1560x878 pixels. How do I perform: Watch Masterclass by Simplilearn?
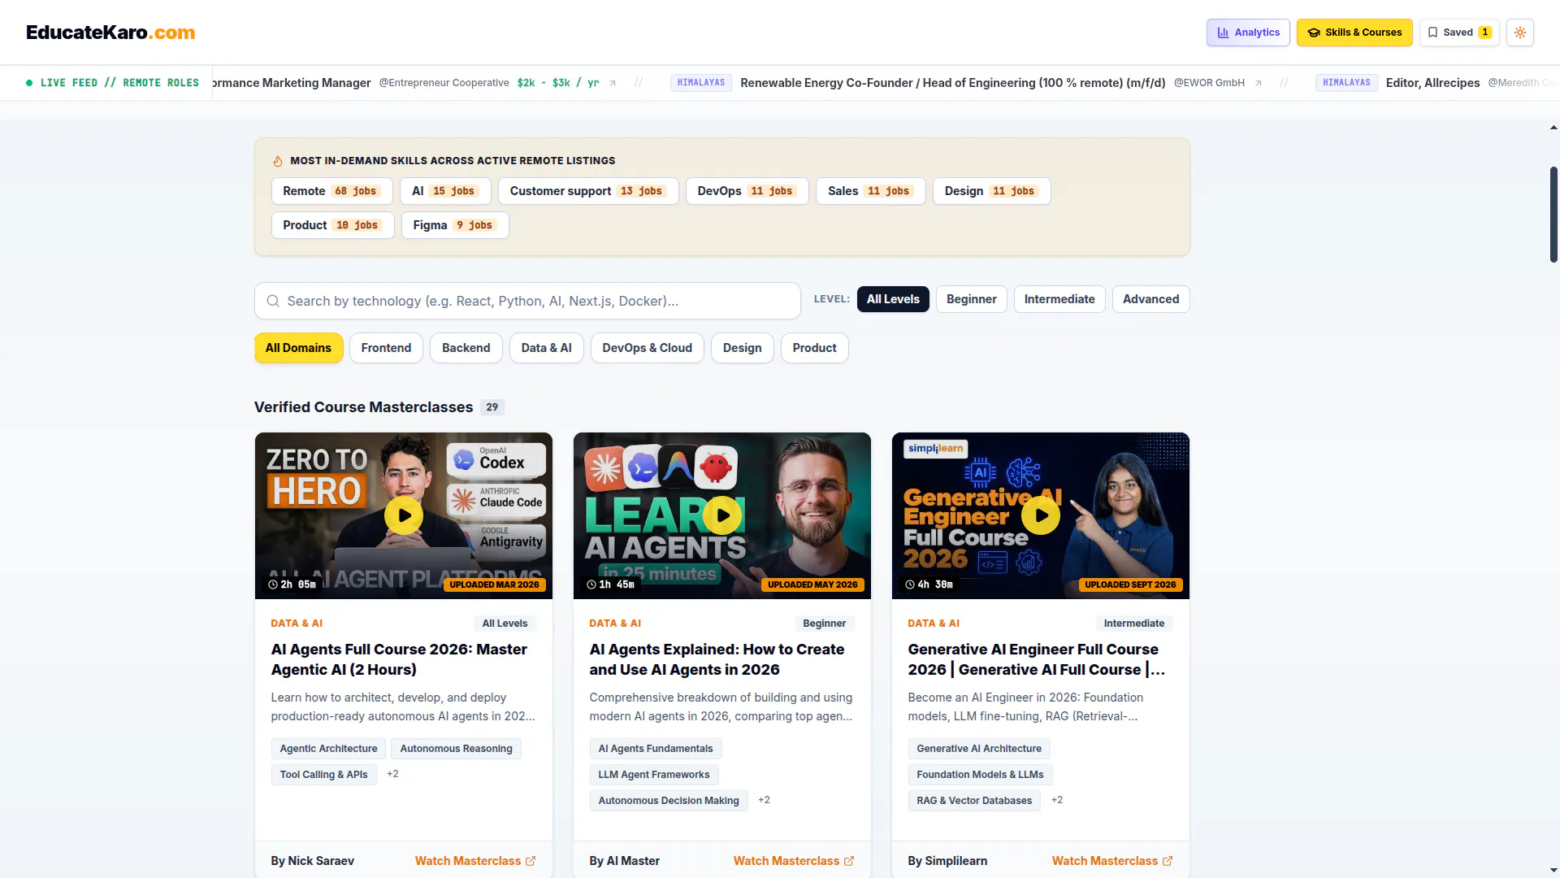pyautogui.click(x=1112, y=861)
